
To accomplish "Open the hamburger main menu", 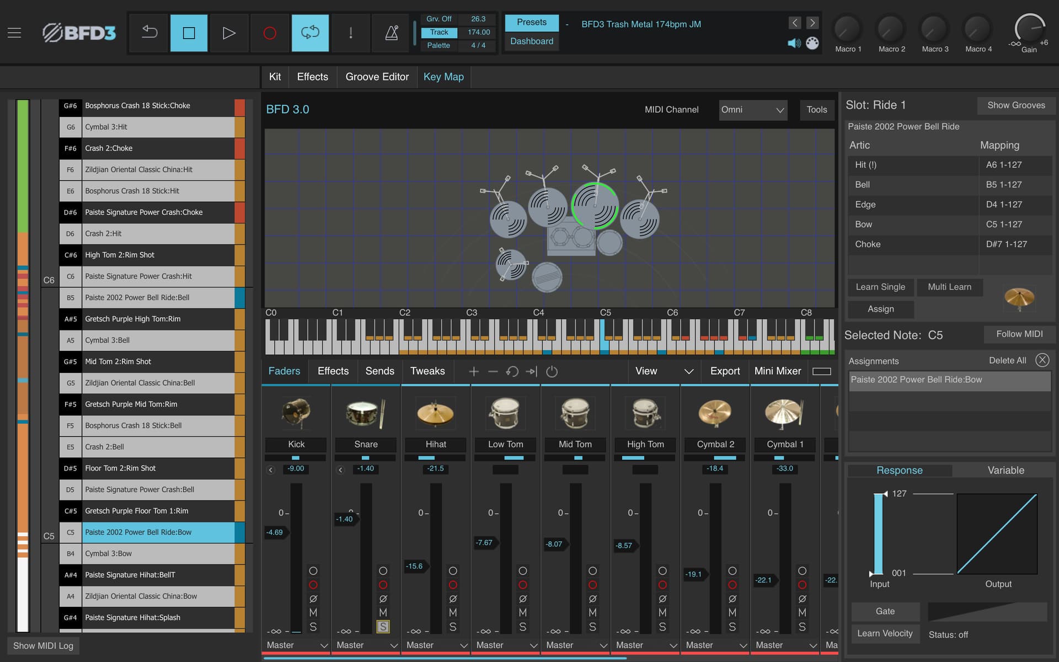I will coord(14,33).
